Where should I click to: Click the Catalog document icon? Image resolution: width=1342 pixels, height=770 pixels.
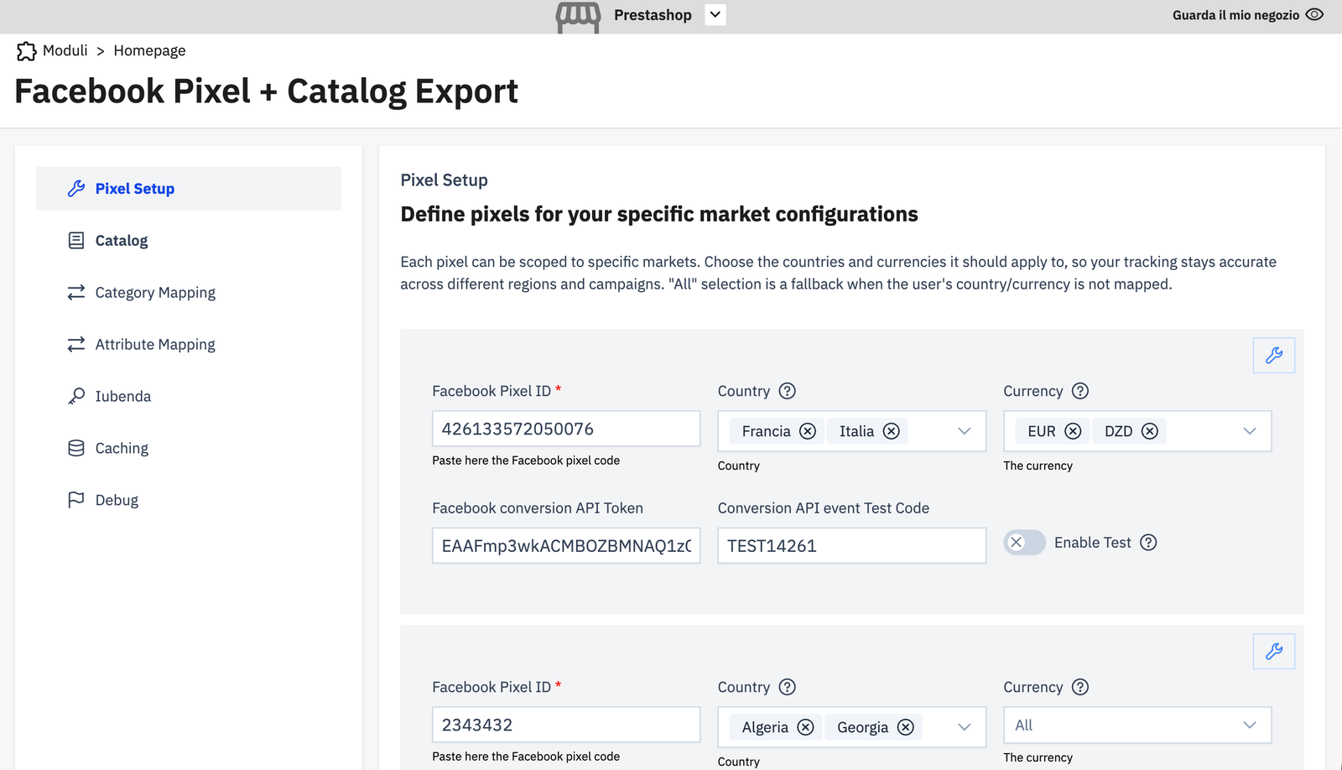76,241
